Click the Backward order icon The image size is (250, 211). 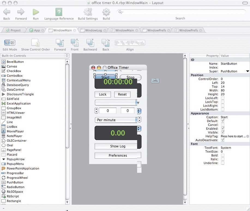tap(90, 43)
